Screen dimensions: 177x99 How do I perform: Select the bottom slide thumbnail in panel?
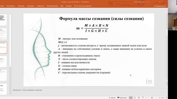click(3, 89)
